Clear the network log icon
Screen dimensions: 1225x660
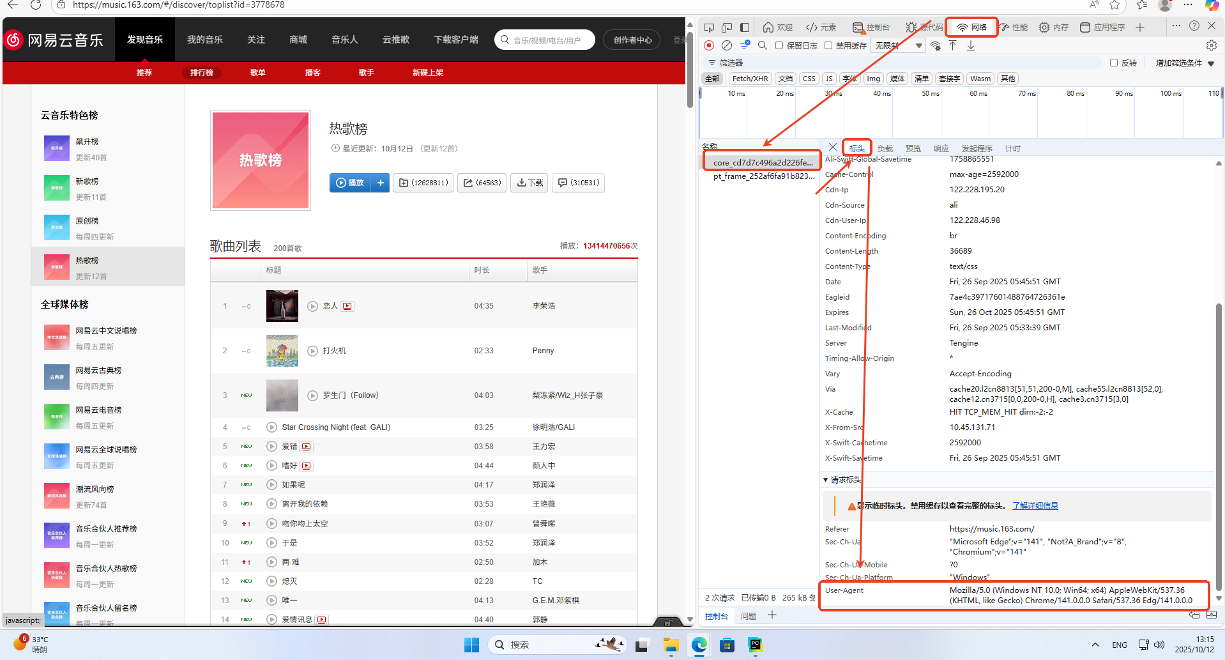727,45
